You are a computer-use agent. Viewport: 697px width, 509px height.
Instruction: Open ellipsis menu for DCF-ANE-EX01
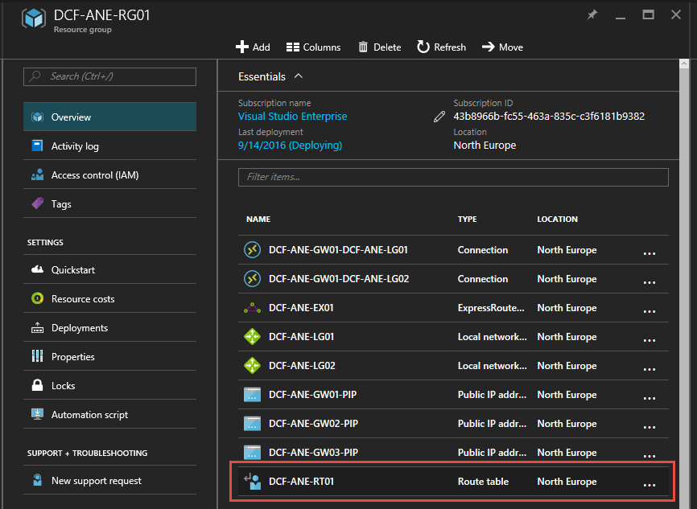(x=649, y=310)
